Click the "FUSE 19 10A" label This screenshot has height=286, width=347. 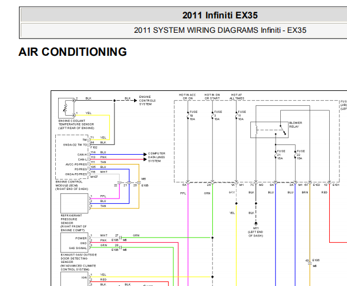coord(193,116)
